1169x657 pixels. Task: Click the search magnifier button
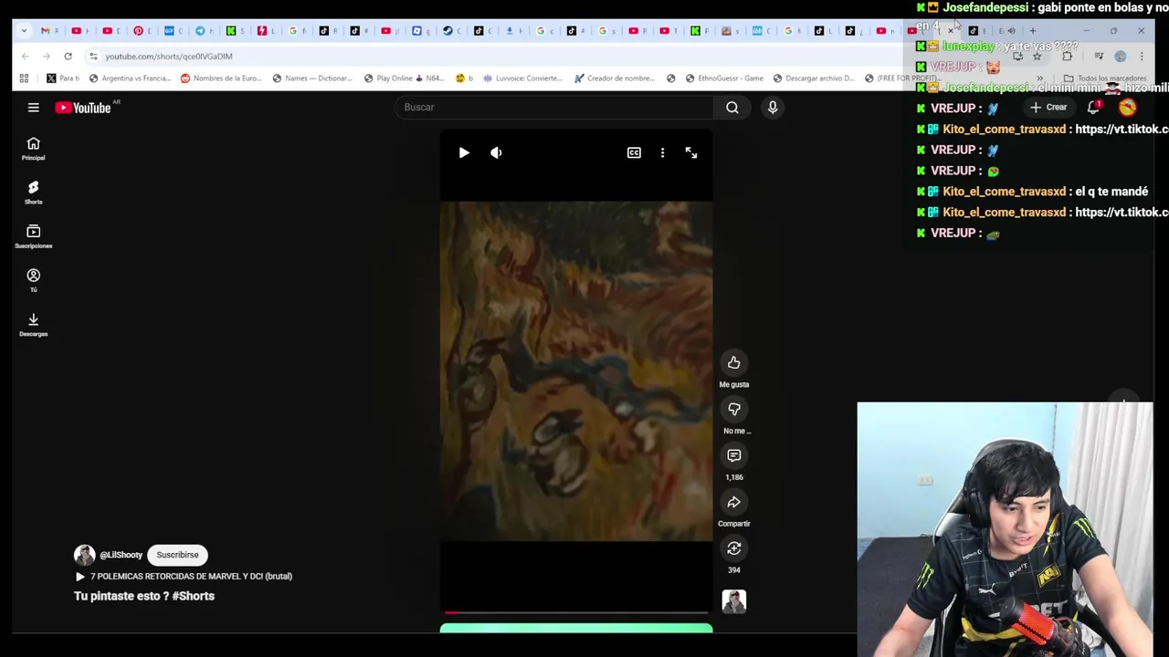click(732, 108)
